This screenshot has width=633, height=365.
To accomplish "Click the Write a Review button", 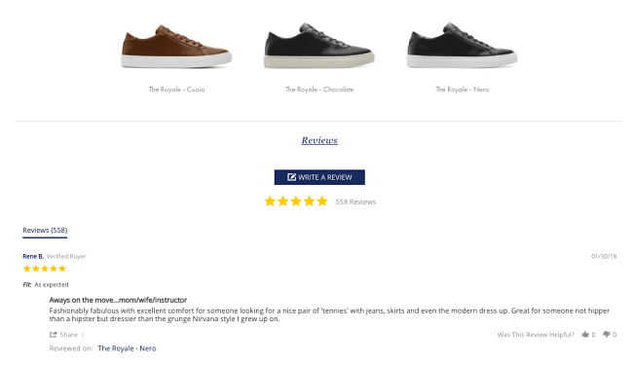I will pyautogui.click(x=319, y=177).
